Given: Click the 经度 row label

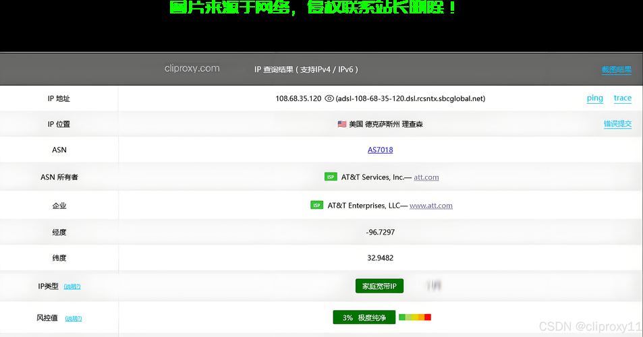Looking at the screenshot, I should tap(59, 232).
